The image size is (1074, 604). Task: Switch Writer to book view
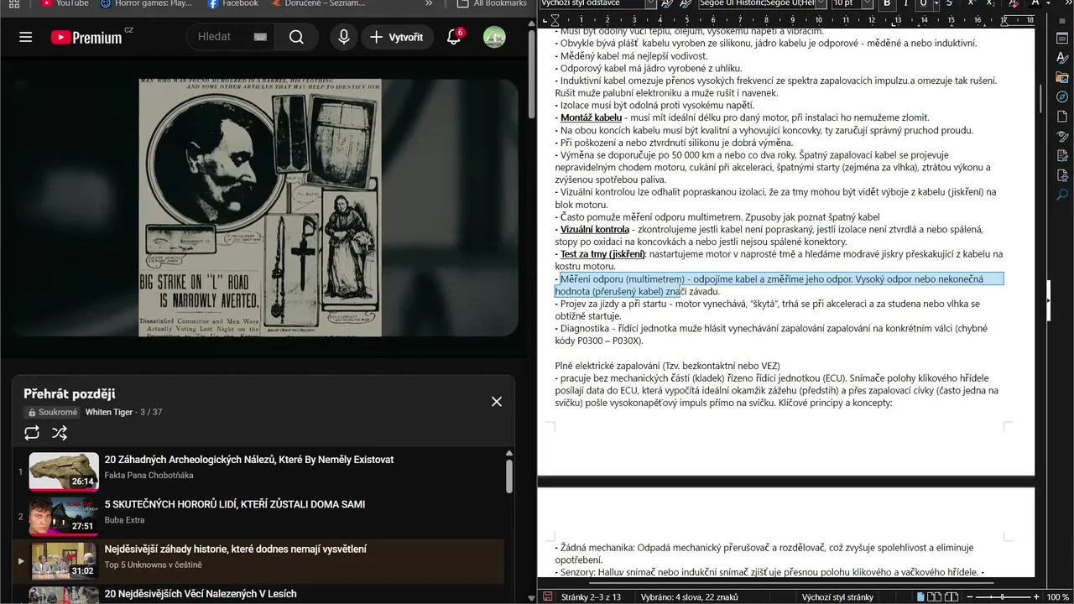tap(952, 596)
